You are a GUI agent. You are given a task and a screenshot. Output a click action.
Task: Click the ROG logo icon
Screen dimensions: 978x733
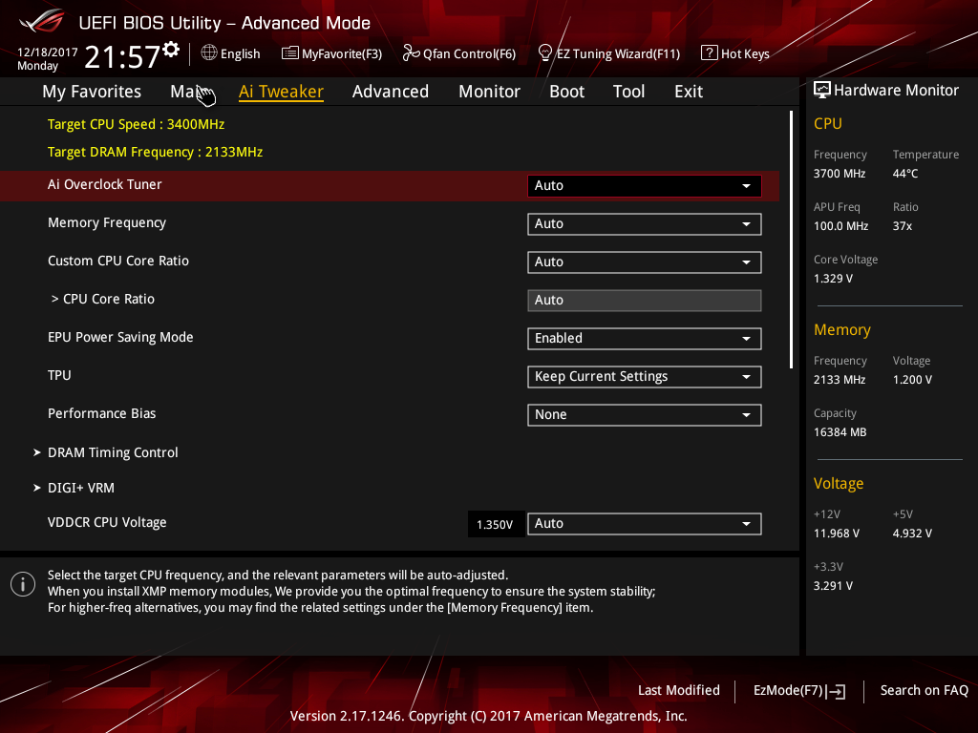42,21
